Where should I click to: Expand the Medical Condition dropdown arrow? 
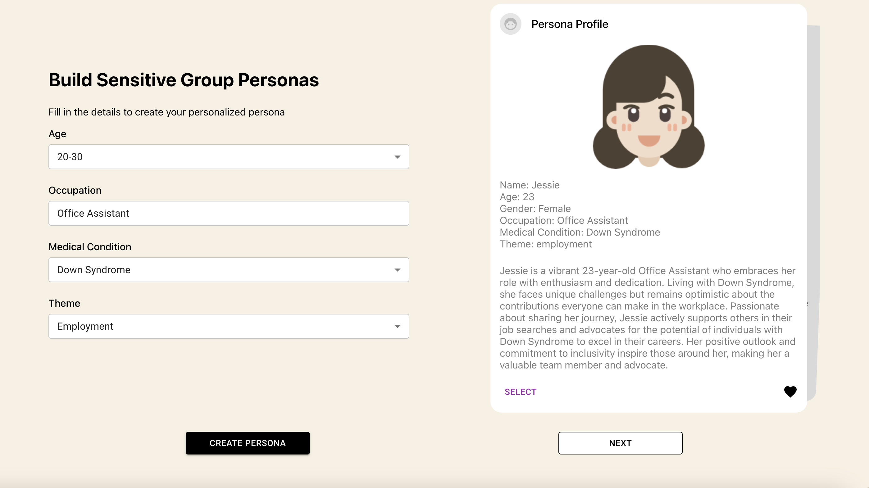(397, 270)
